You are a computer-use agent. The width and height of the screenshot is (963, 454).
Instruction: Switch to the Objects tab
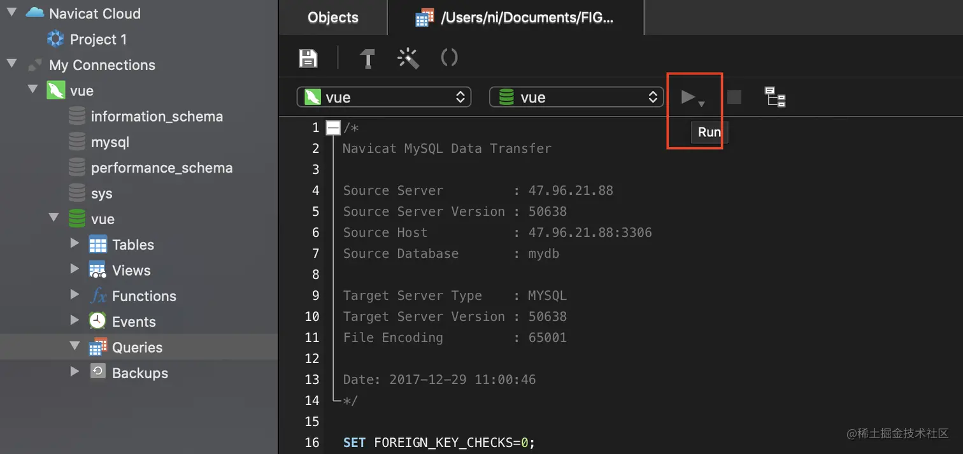(x=333, y=17)
